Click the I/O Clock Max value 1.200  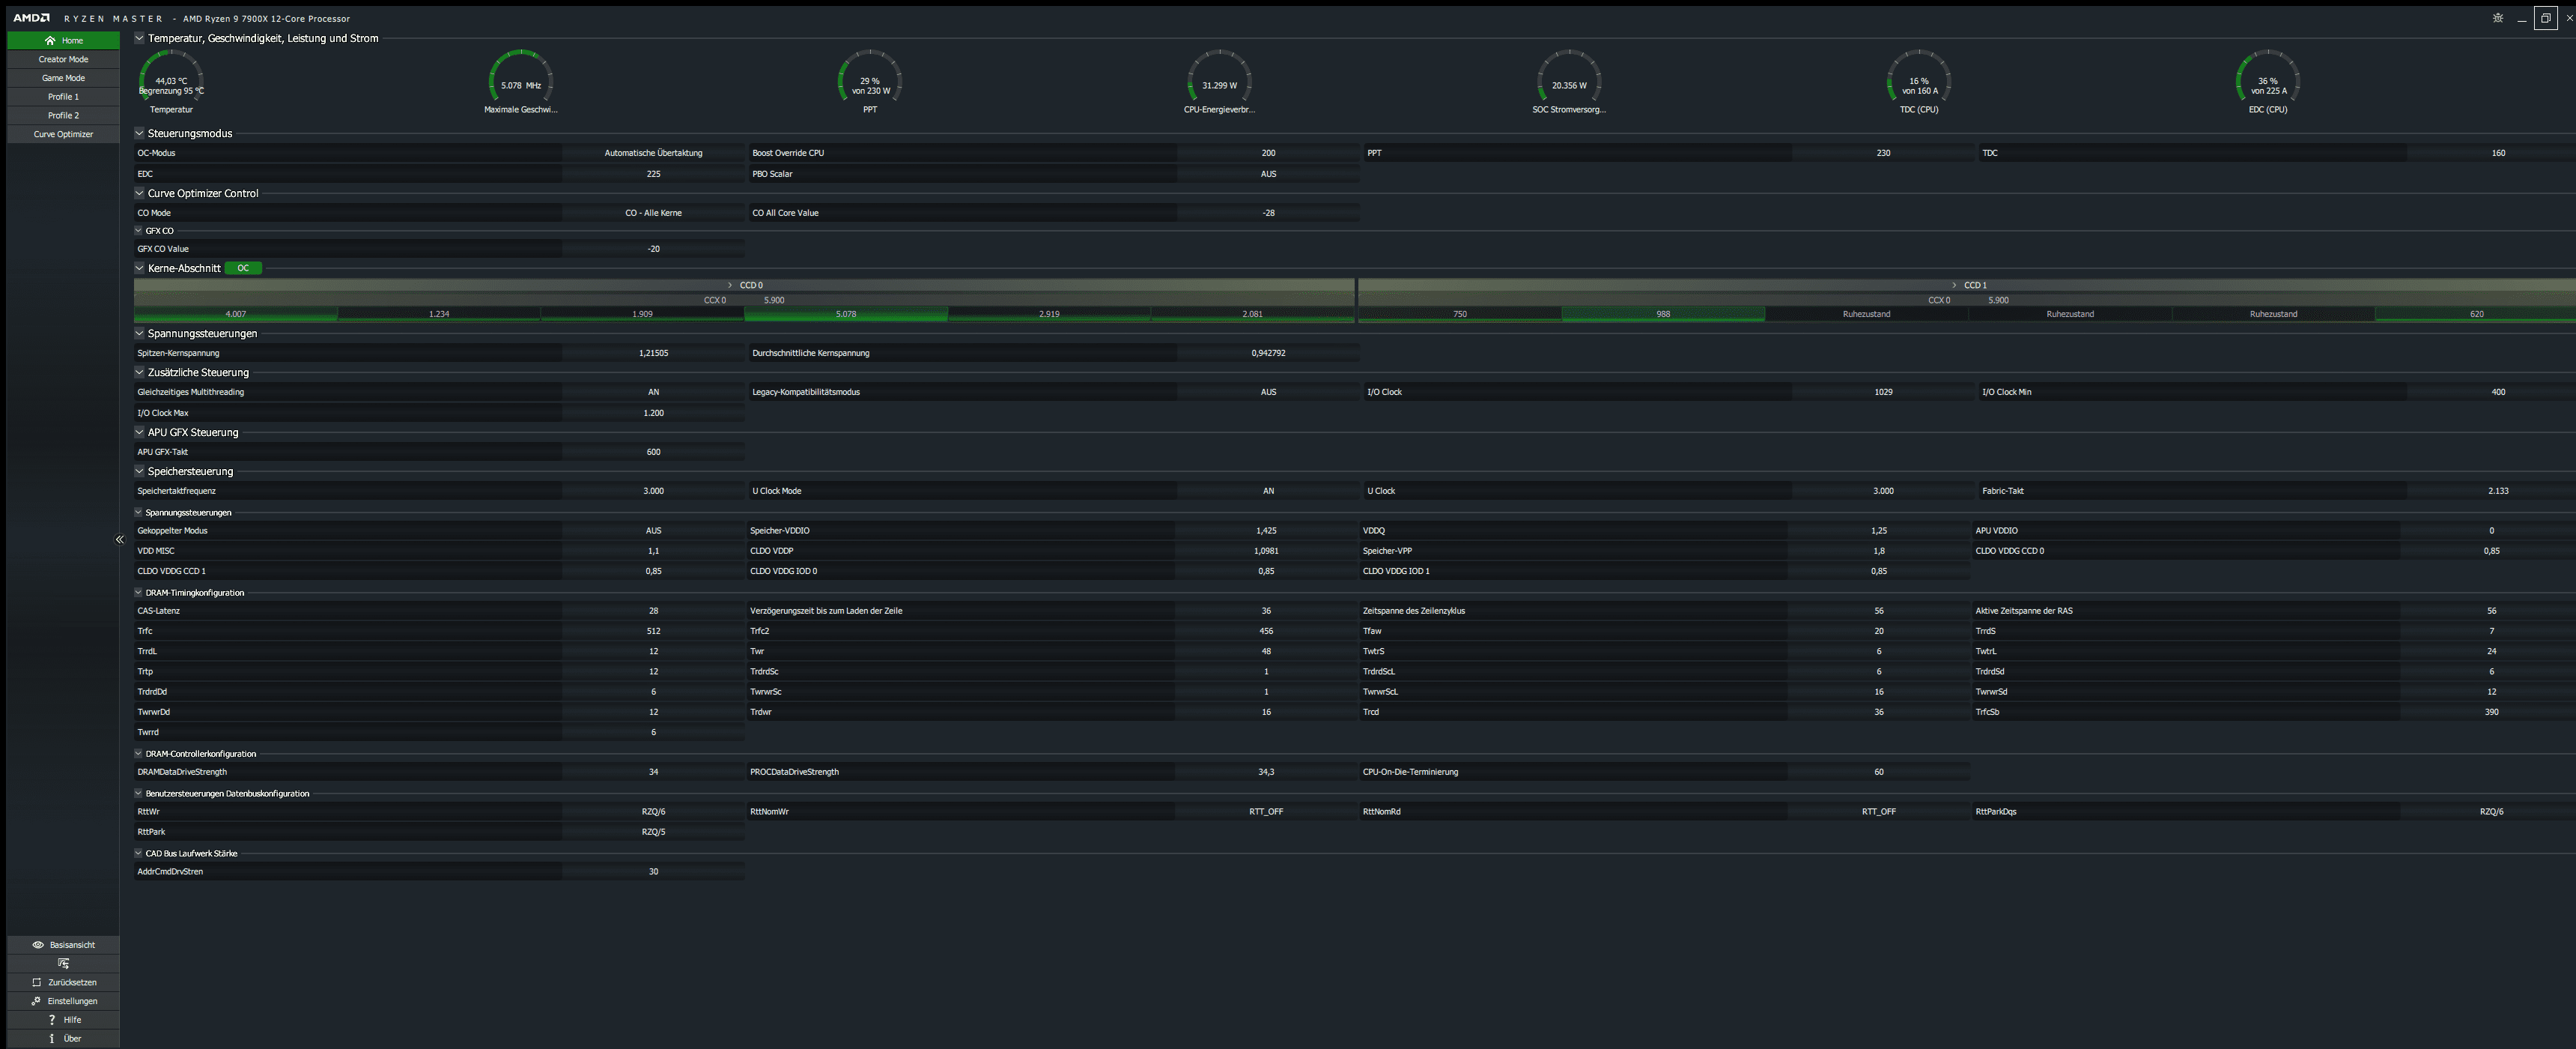point(653,414)
